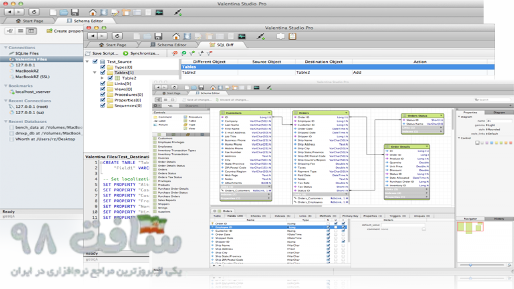Click the Synchronize... button
Viewport: 514px width, 289px height.
141,53
